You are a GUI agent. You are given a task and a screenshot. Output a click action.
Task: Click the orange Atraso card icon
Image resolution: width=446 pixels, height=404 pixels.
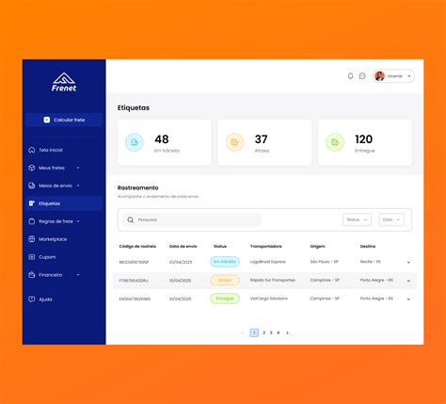click(234, 142)
